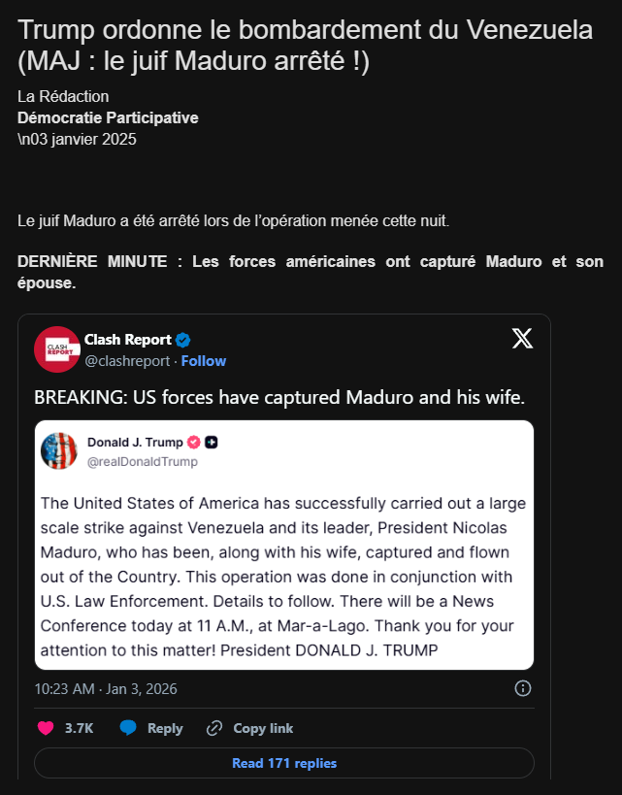Click the Clash Report profile avatar
622x795 pixels.
tap(57, 349)
